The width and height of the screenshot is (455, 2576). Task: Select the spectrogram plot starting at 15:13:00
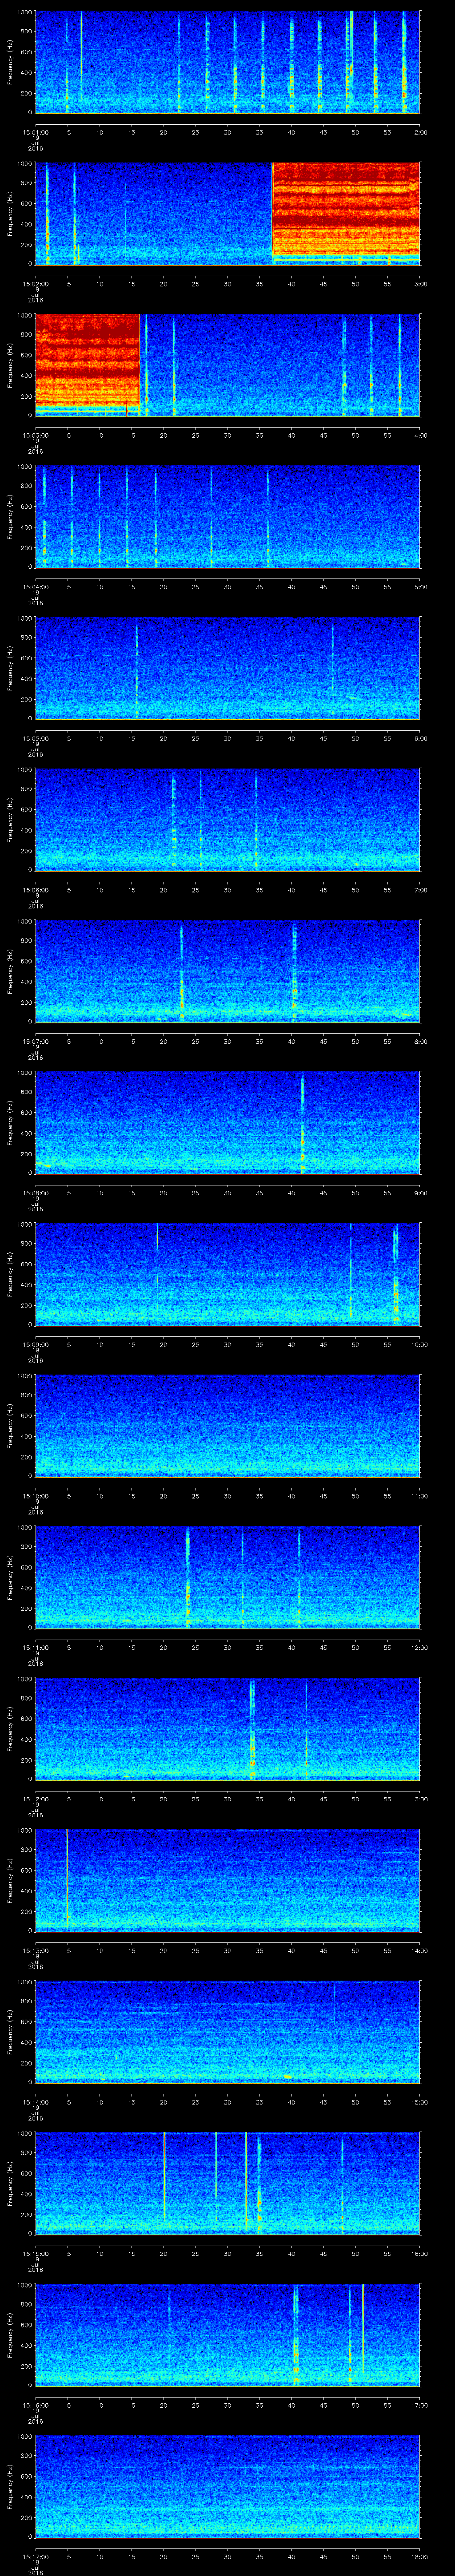click(228, 1879)
